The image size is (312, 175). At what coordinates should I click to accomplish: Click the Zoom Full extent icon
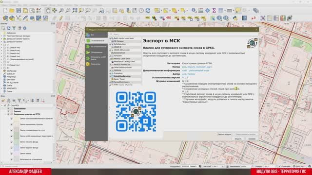[x=75, y=11]
